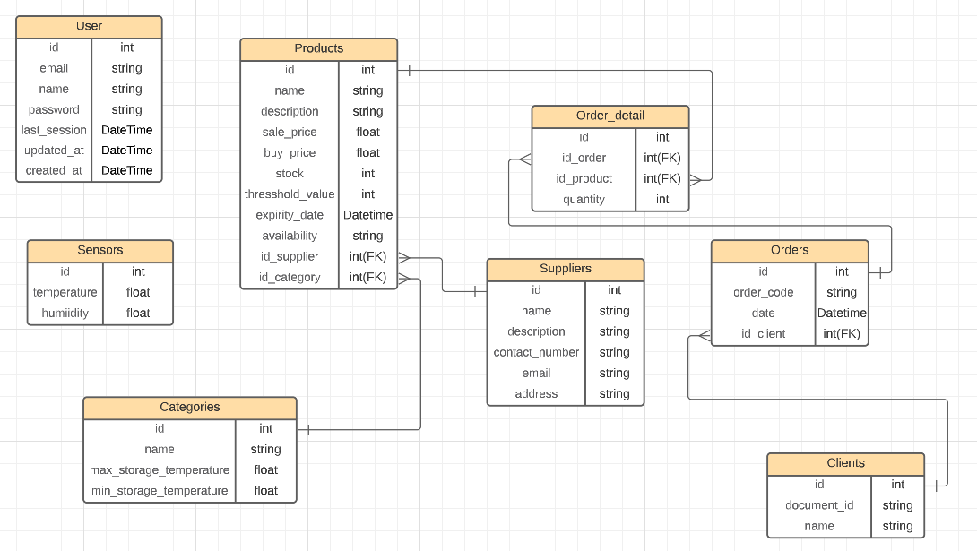Select the User table header

(x=89, y=26)
